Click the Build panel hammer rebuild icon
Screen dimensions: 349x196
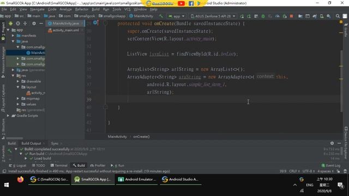pyautogui.click(x=10, y=151)
